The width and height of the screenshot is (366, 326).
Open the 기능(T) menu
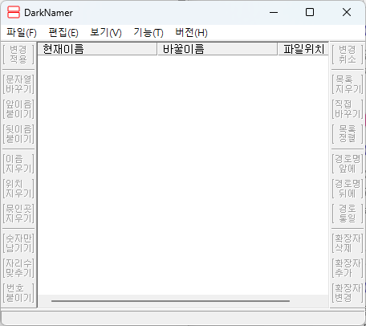point(148,33)
